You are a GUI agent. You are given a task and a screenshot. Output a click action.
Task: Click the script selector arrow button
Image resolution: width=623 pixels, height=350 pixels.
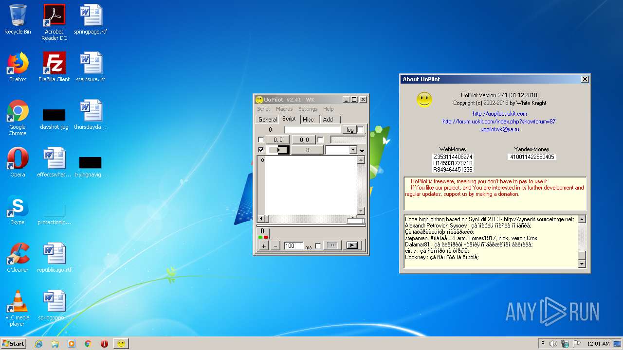tap(278, 150)
